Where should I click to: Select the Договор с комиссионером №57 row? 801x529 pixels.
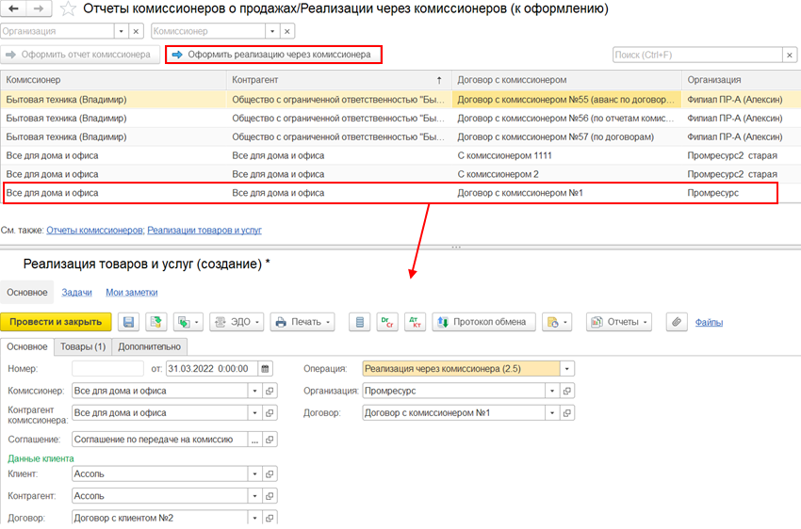tap(400, 136)
